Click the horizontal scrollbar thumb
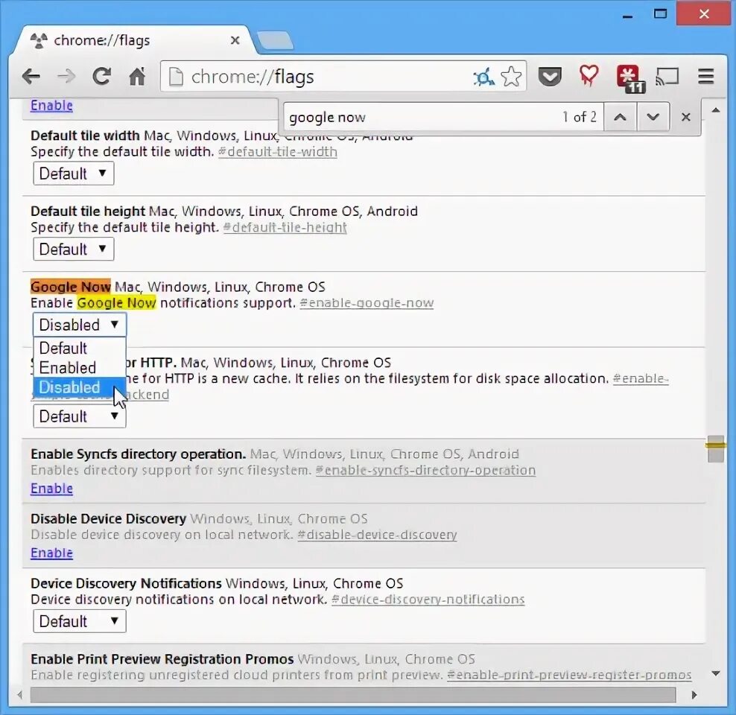 (x=353, y=695)
